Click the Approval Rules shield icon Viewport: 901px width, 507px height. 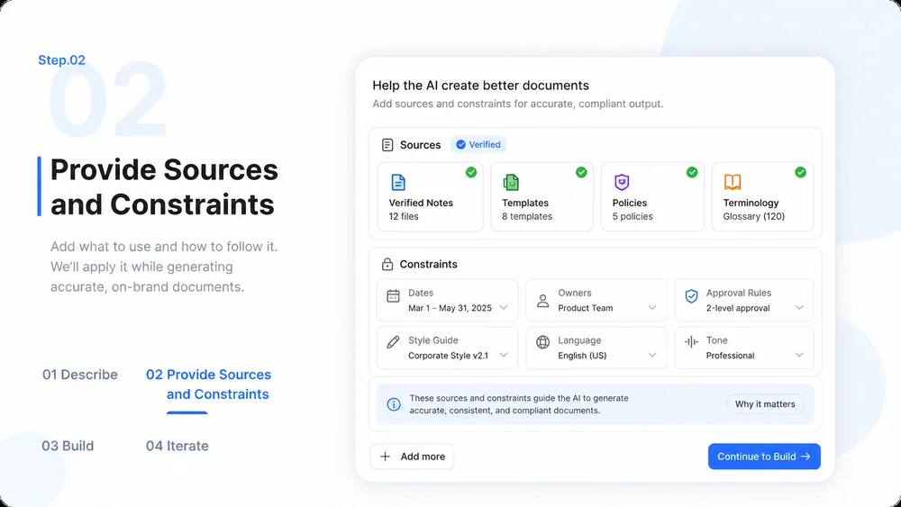tap(691, 296)
